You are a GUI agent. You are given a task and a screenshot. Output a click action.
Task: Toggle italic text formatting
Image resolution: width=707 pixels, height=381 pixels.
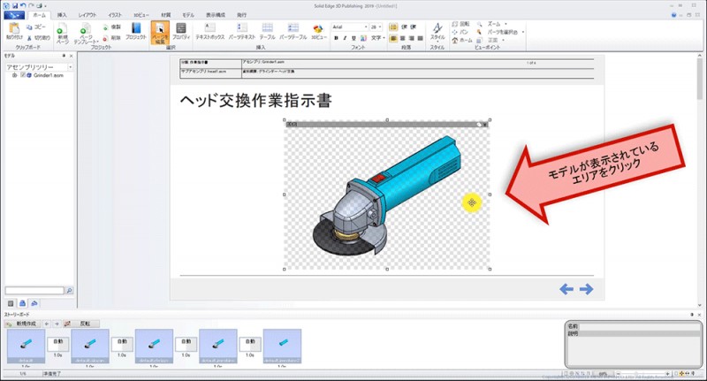coord(345,39)
